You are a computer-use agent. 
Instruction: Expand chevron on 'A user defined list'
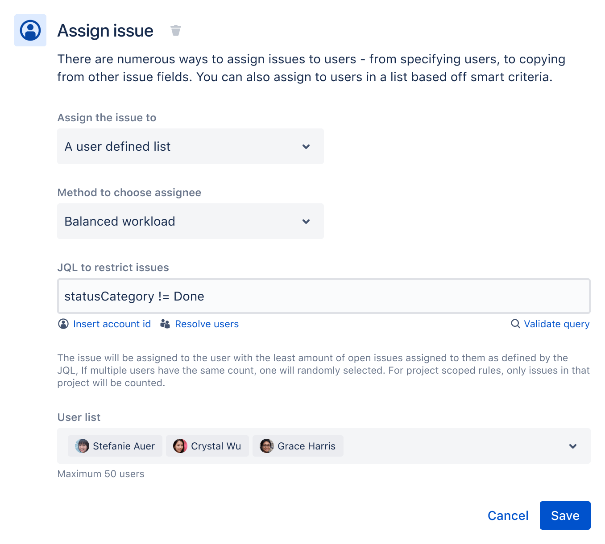tap(306, 146)
